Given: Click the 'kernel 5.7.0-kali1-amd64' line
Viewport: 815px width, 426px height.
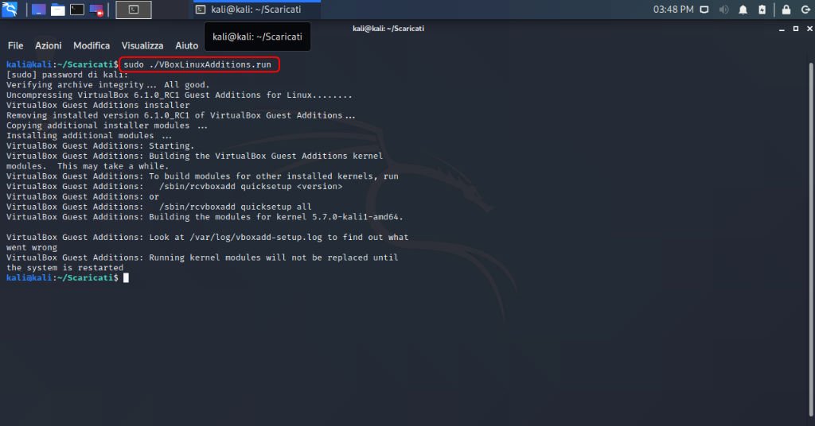Looking at the screenshot, I should coord(205,217).
